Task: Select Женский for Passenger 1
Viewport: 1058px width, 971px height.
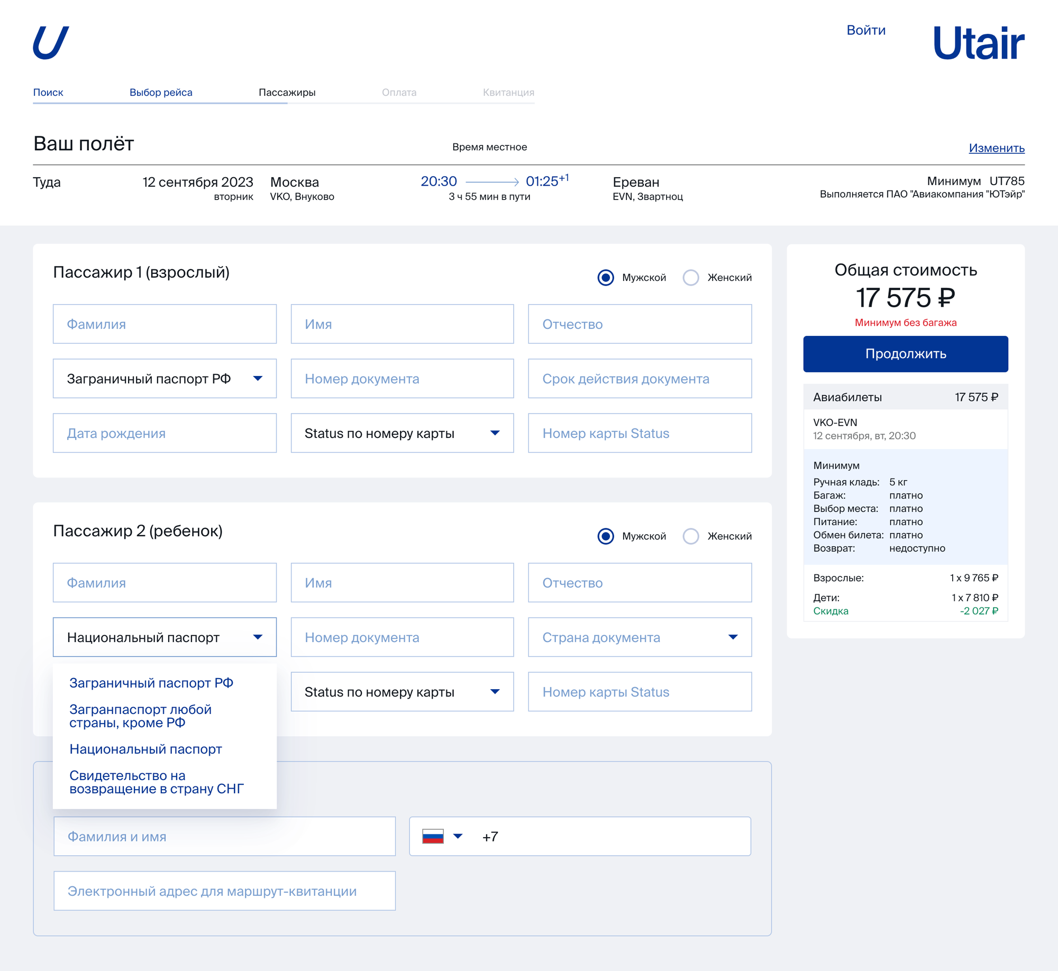Action: 691,278
